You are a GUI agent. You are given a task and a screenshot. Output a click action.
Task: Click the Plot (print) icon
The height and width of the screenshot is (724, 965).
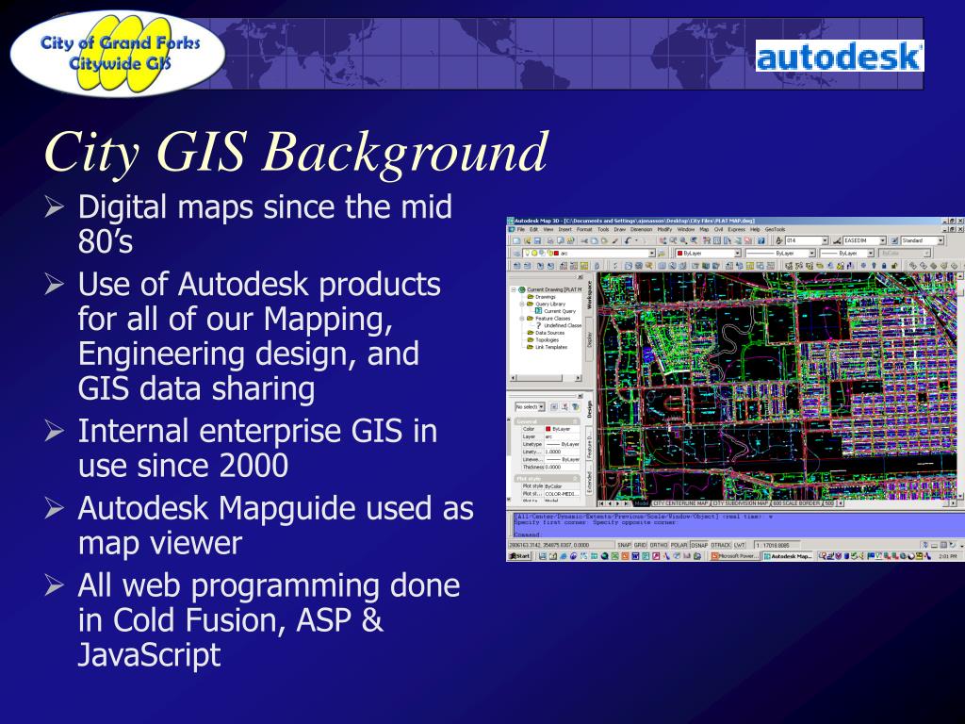tap(550, 240)
